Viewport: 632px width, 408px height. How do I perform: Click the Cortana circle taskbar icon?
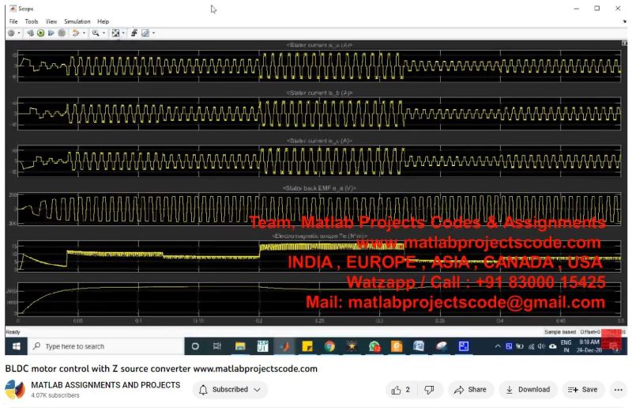coord(195,346)
